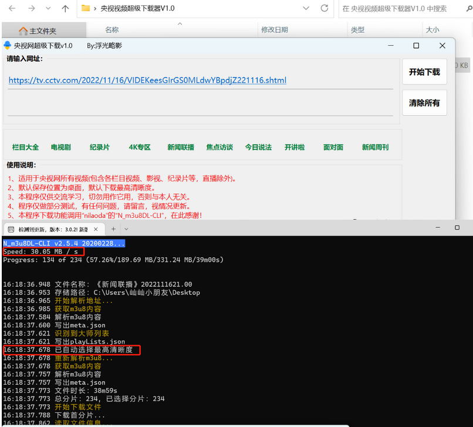Sort files by 修改日期 column
Screen dimensions: 473x427
tap(275, 30)
